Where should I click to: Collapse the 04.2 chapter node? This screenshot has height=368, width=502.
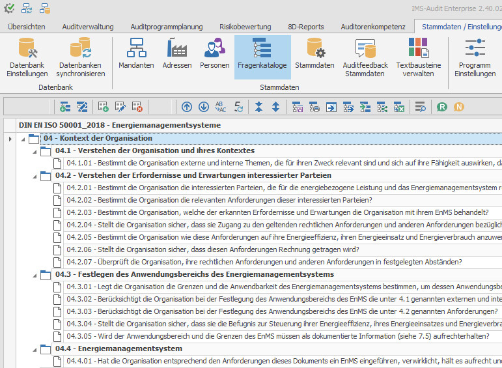[x=35, y=177]
